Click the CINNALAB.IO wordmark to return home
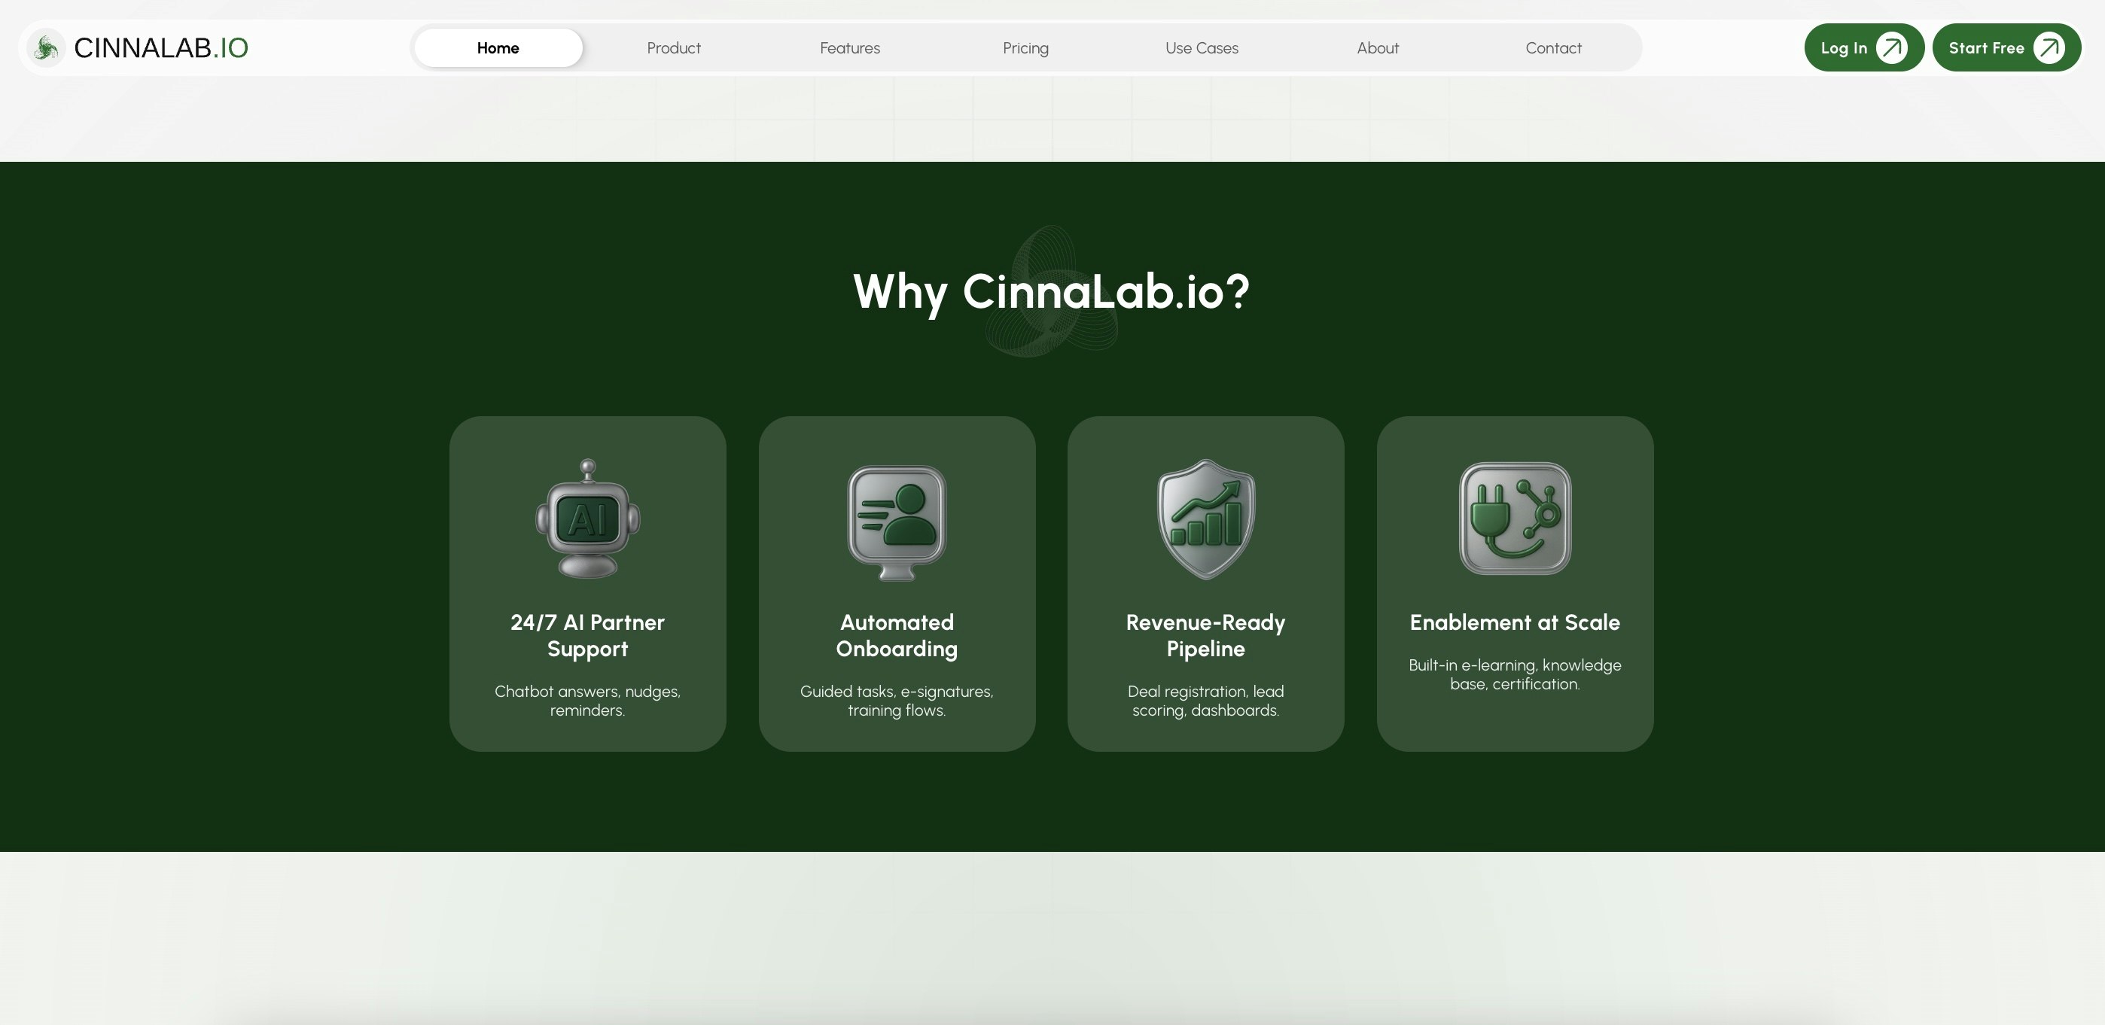This screenshot has height=1025, width=2105. [161, 47]
